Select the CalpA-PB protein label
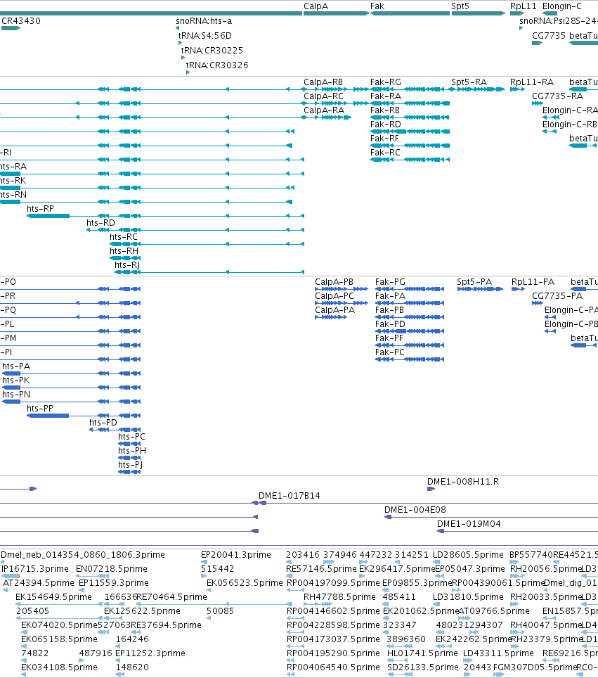This screenshot has height=678, width=598. [334, 282]
